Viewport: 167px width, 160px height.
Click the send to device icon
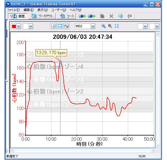pyautogui.click(x=82, y=16)
